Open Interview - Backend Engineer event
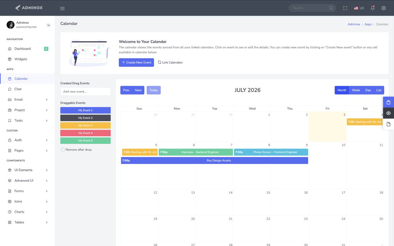The image size is (394, 246). [x=196, y=152]
